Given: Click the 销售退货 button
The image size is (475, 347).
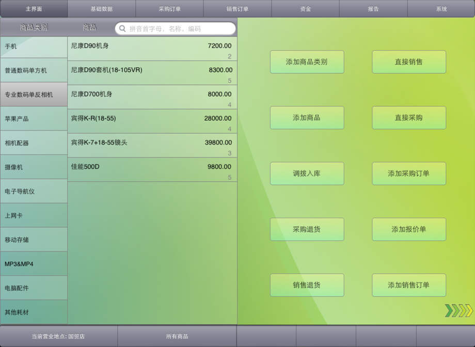Looking at the screenshot, I should point(307,285).
